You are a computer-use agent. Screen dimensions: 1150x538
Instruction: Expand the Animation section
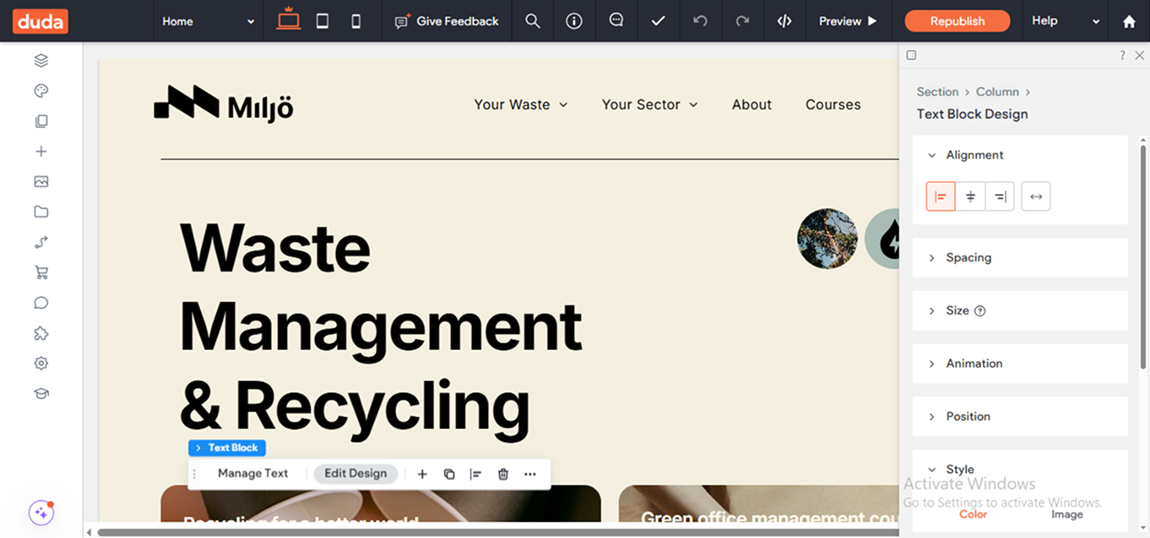[x=1020, y=363]
